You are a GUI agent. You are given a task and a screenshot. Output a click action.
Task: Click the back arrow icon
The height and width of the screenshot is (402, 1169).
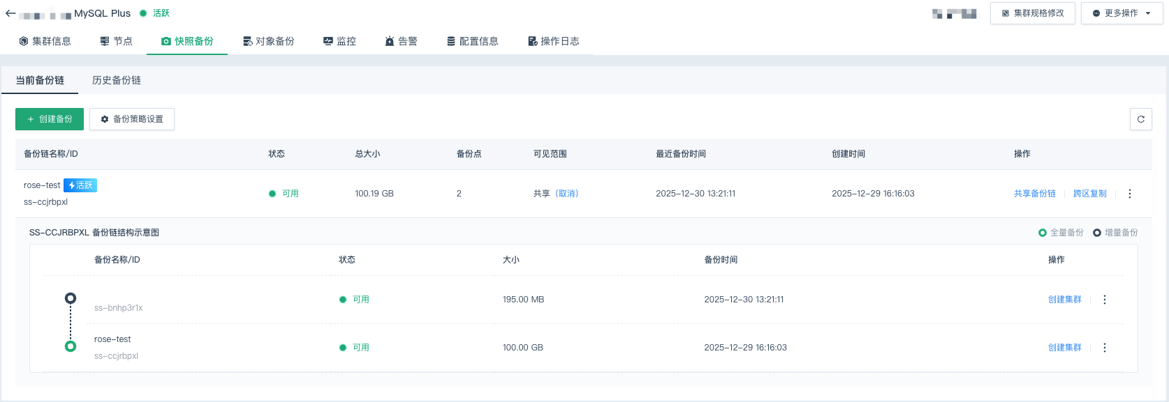[10, 13]
